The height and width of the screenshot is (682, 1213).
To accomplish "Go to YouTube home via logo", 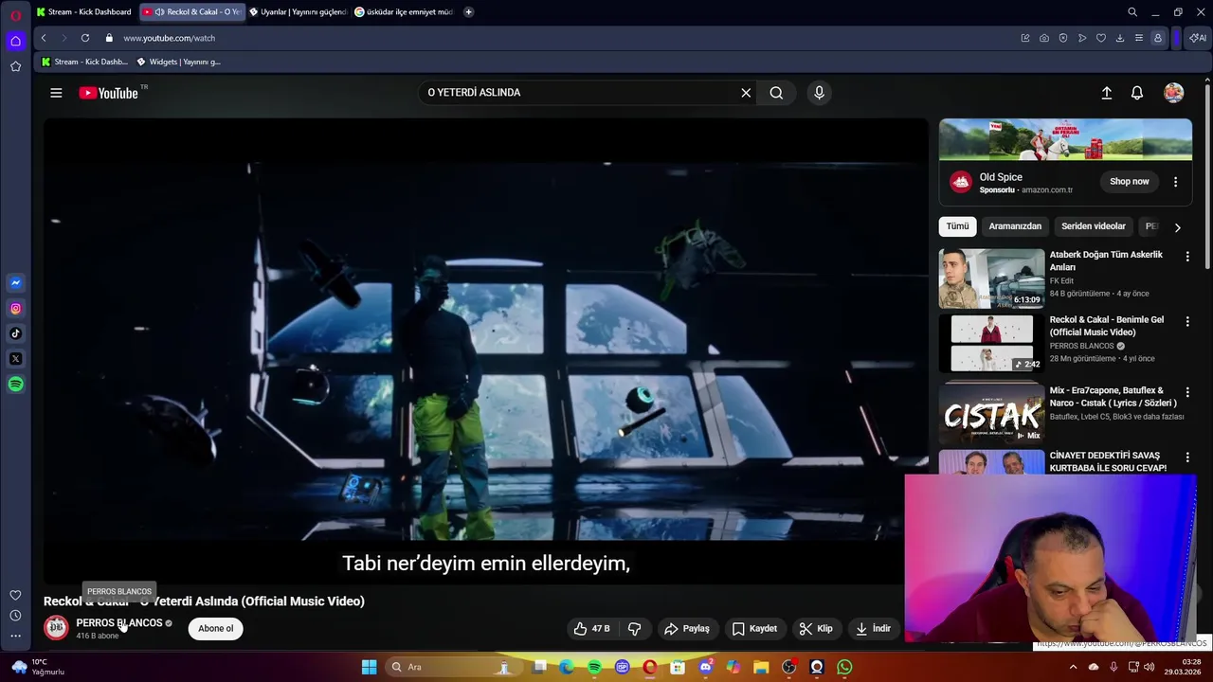I will tap(108, 93).
